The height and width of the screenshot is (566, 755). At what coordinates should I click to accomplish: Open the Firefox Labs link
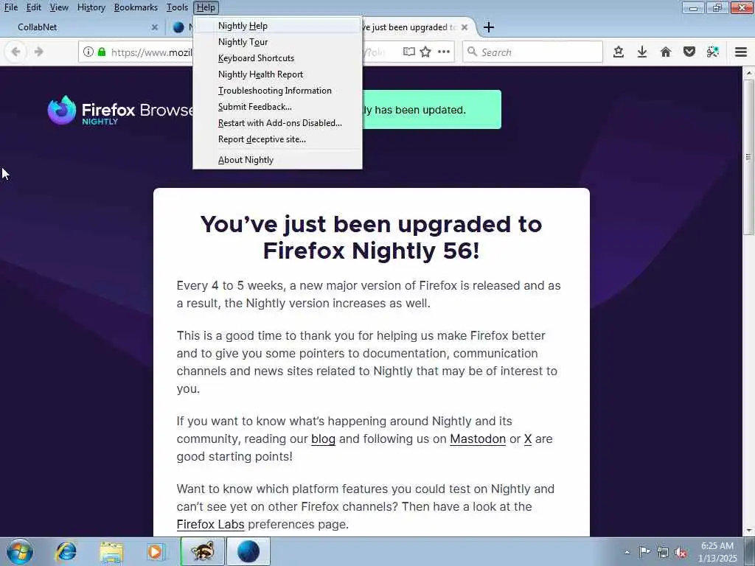coord(210,524)
